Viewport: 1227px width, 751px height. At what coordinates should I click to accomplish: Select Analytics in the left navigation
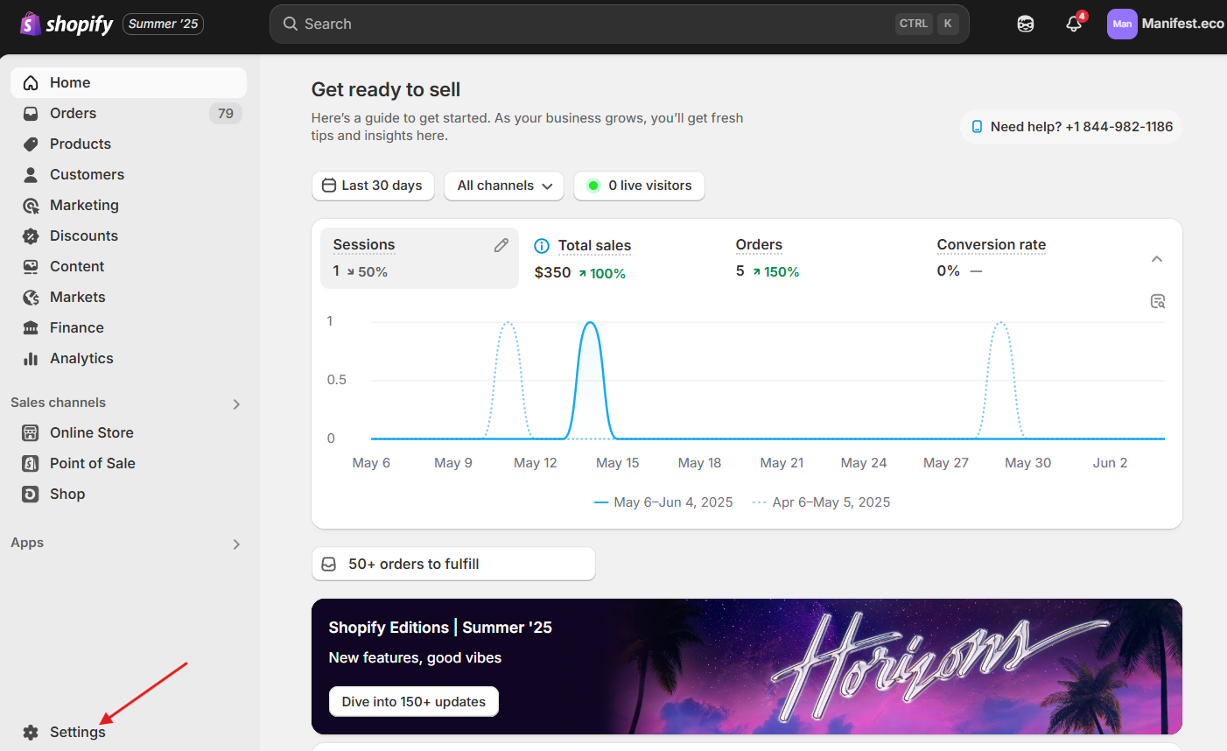point(81,358)
